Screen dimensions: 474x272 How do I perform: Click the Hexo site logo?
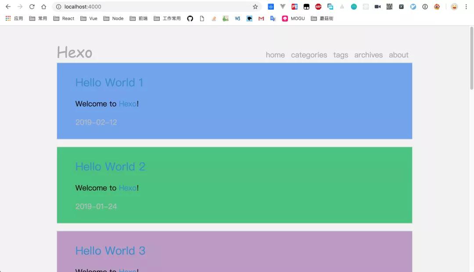coord(75,52)
